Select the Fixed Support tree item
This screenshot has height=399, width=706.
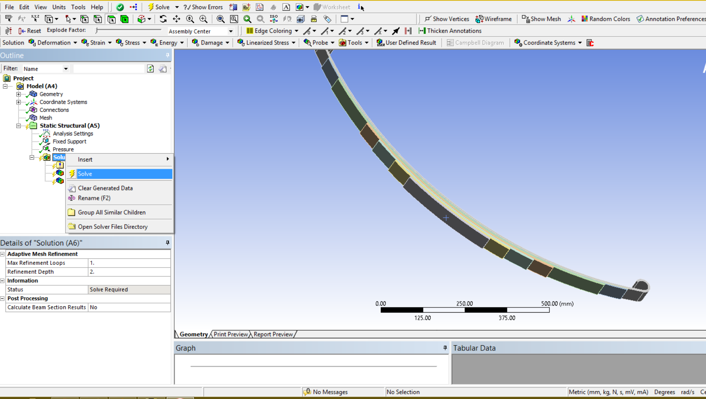(69, 141)
